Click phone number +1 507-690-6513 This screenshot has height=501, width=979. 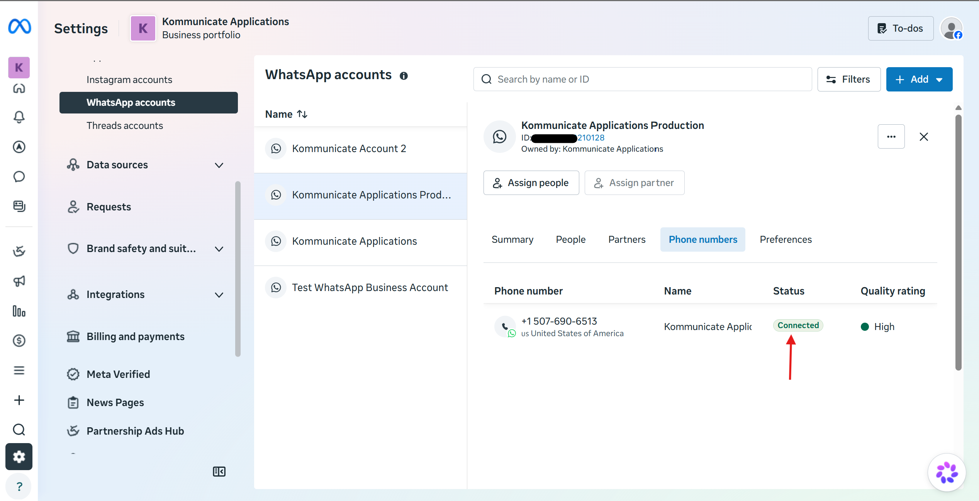559,321
